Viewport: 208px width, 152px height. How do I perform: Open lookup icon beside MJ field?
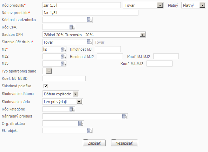63,49
